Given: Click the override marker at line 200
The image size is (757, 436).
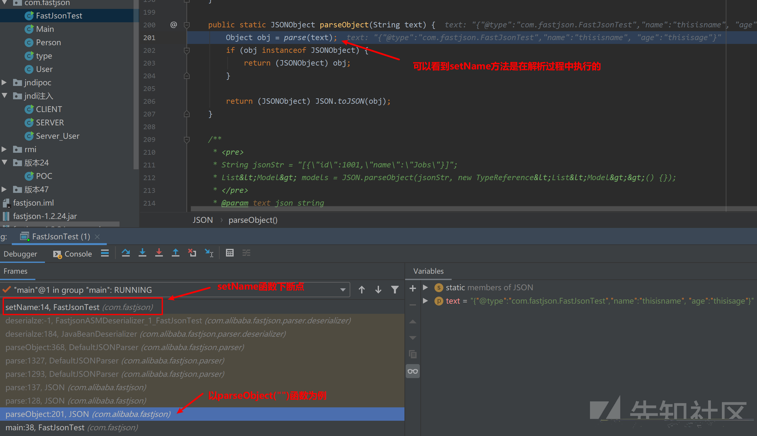Looking at the screenshot, I should pyautogui.click(x=173, y=25).
